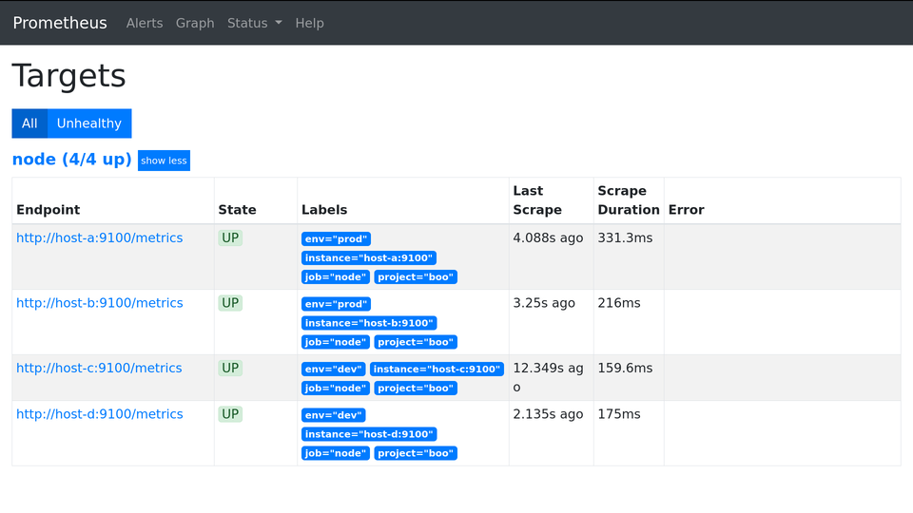The height and width of the screenshot is (513, 913).
Task: Click the UP state badge for host-d
Action: [x=230, y=414]
